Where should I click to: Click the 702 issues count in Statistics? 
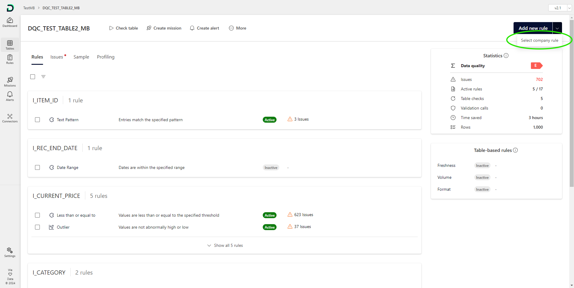539,79
